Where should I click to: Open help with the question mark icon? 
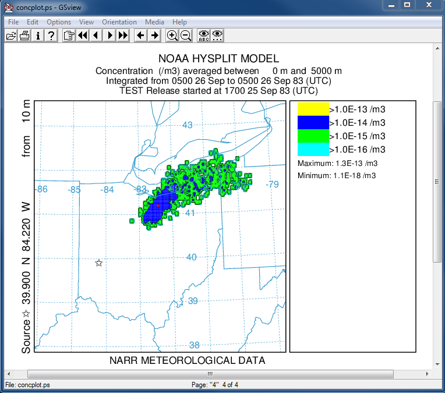[x=51, y=36]
